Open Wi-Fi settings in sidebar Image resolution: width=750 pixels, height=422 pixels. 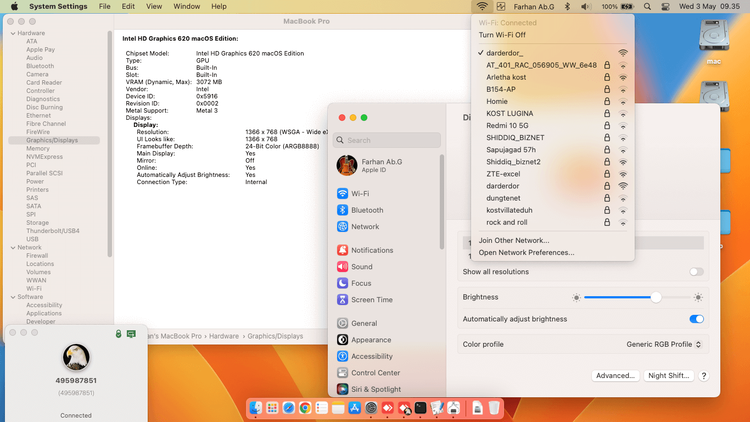(360, 193)
